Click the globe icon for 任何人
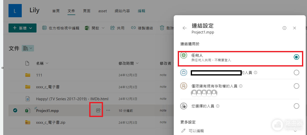This screenshot has width=307, height=135. pyautogui.click(x=184, y=55)
